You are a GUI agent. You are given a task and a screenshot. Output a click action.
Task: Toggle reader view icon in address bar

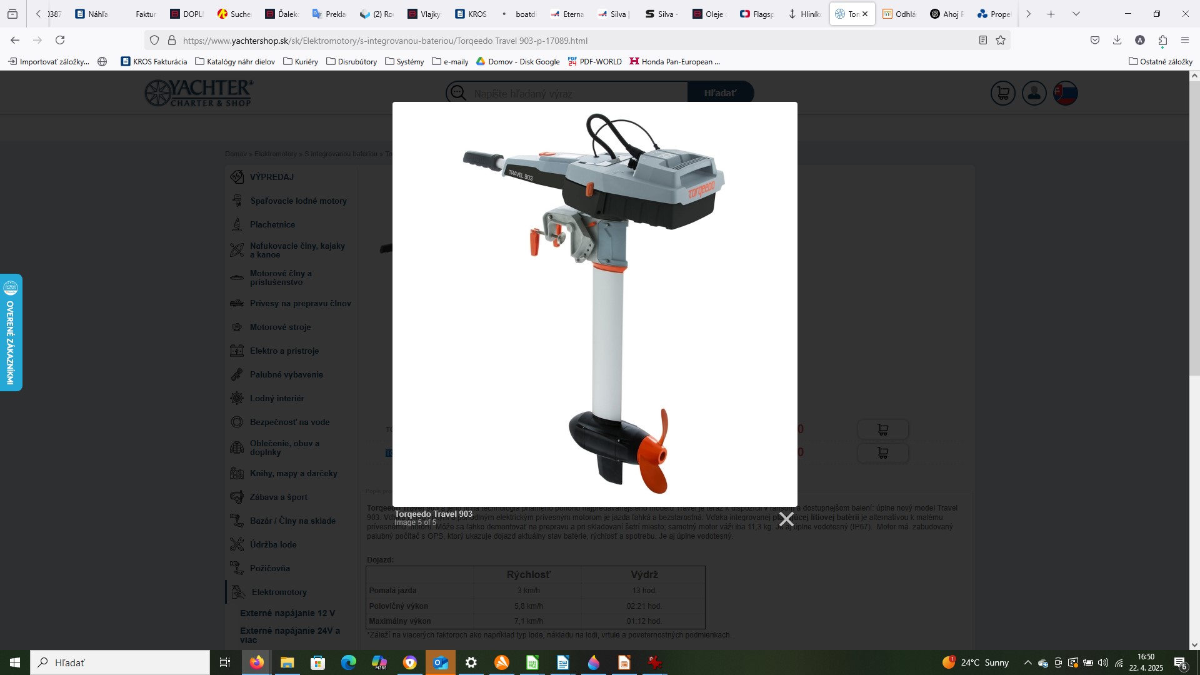[x=982, y=41]
